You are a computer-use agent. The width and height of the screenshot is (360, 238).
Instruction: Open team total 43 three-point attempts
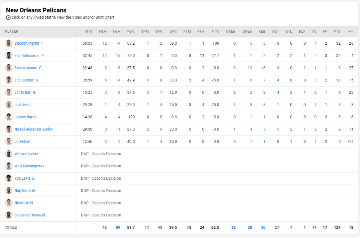(x=160, y=228)
